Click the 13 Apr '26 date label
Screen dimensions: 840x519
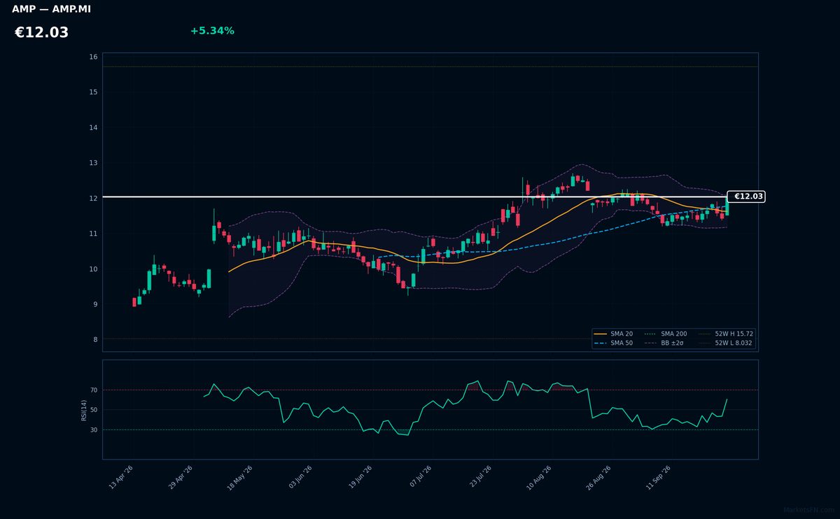[x=121, y=477]
